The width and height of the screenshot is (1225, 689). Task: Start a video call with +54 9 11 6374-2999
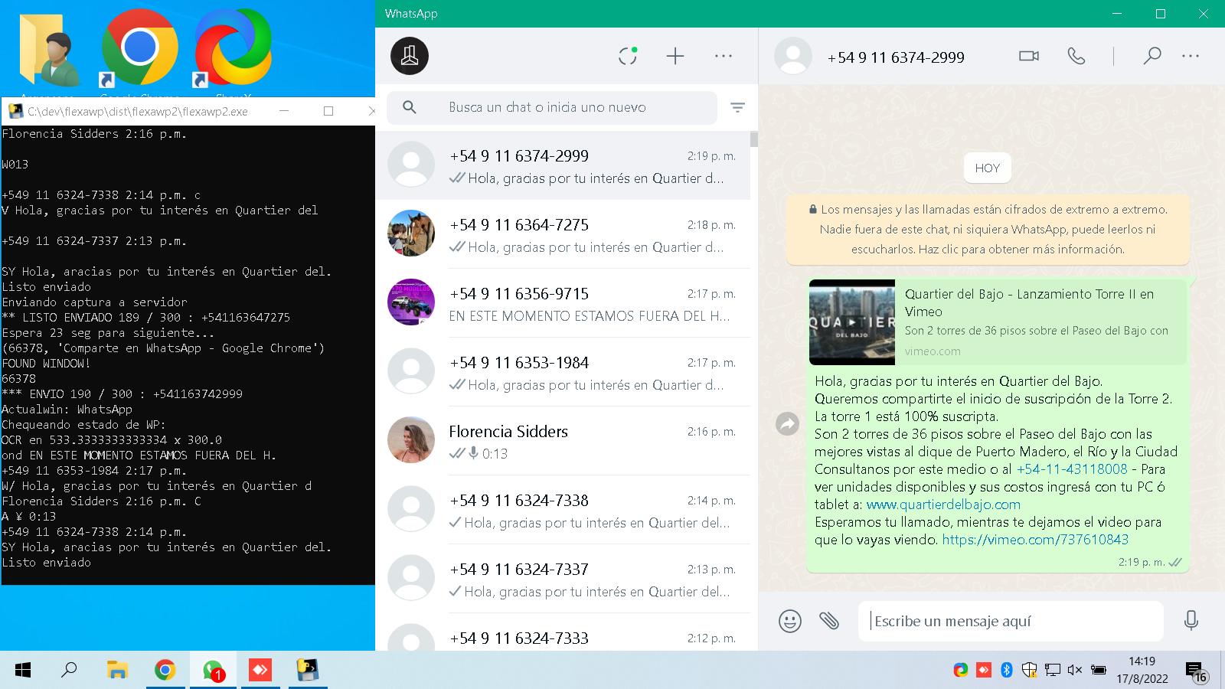pos(1029,56)
